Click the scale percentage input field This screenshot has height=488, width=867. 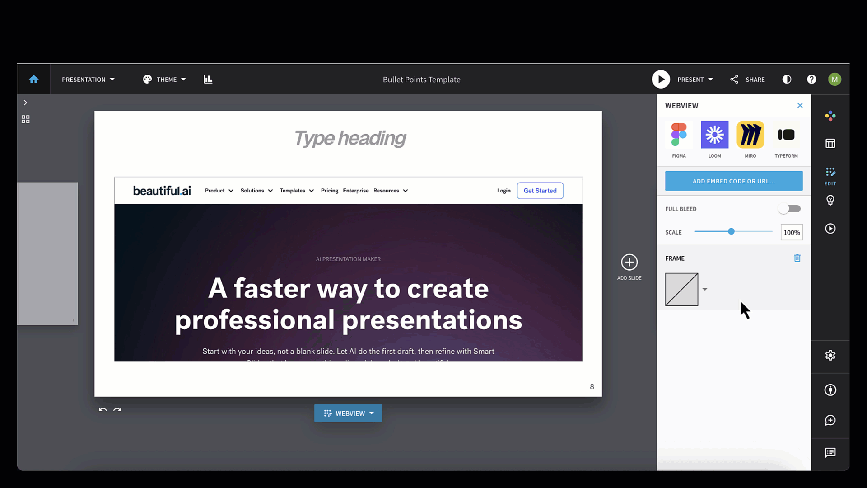(x=792, y=232)
